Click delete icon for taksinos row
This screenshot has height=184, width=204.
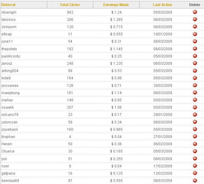tap(195, 19)
